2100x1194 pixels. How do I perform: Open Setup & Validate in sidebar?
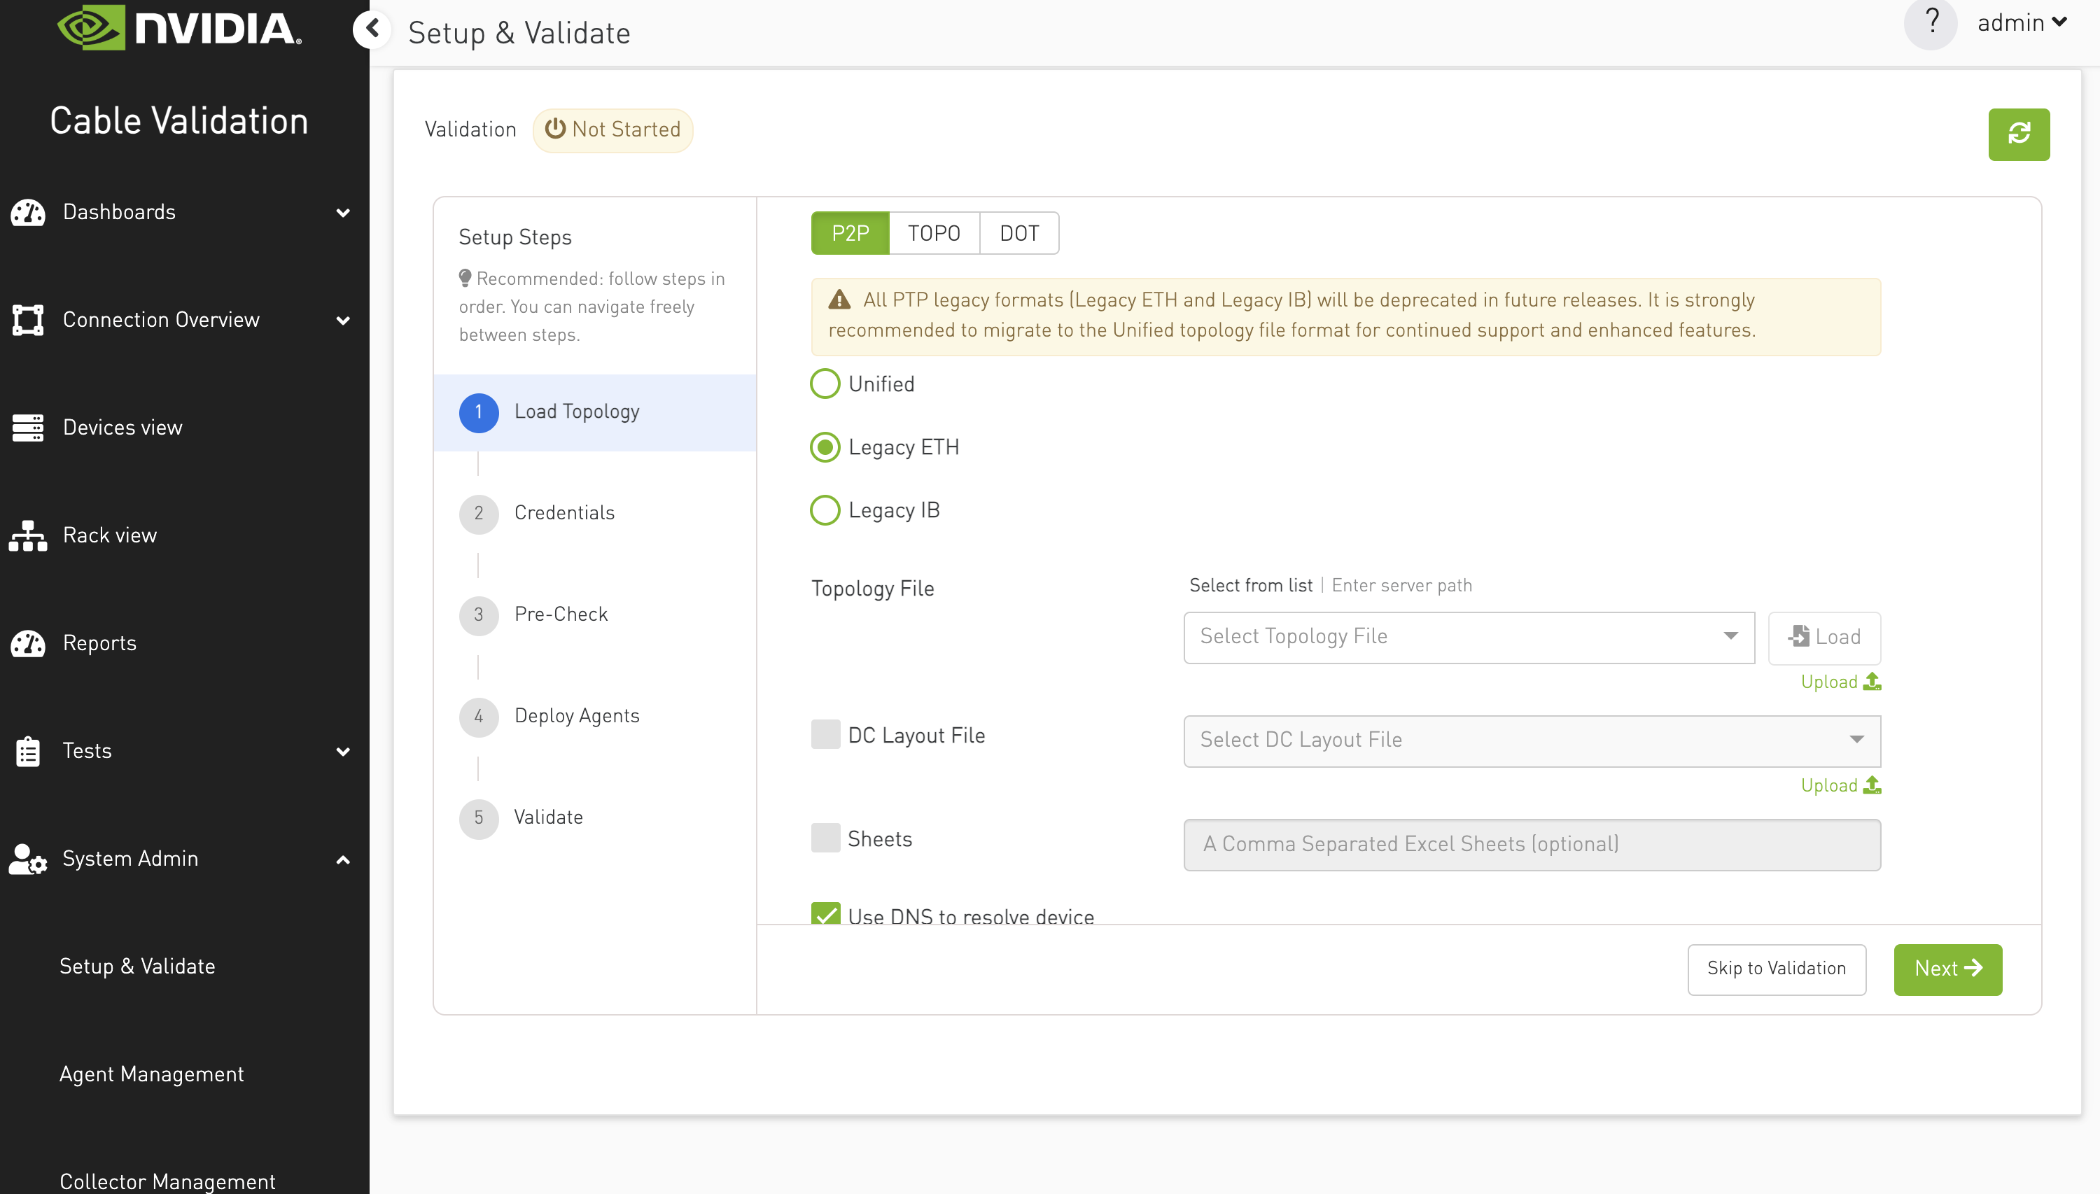click(138, 966)
